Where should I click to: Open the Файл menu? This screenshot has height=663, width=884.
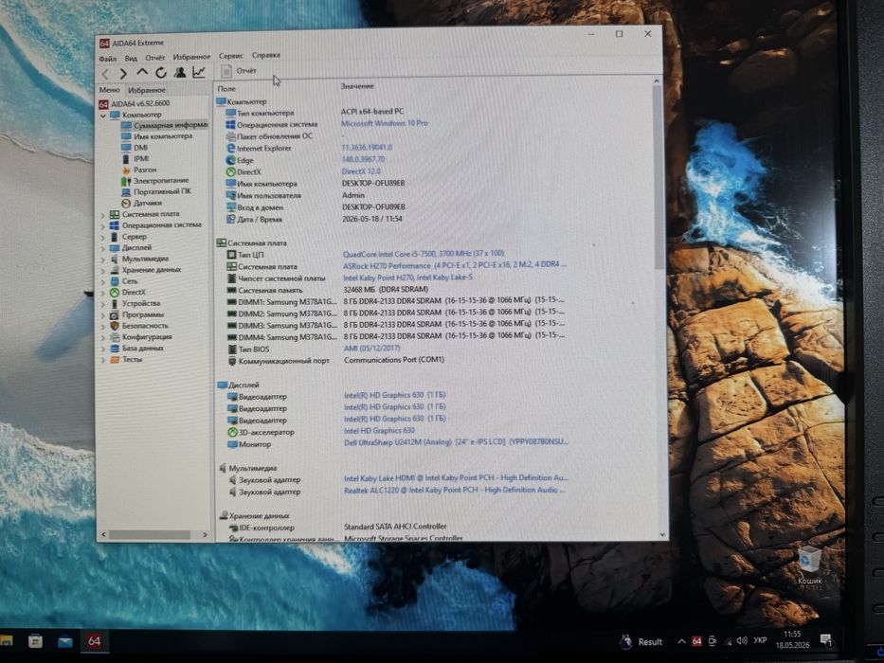pyautogui.click(x=108, y=59)
